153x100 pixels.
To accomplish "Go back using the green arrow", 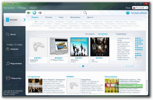I will point(29,13).
